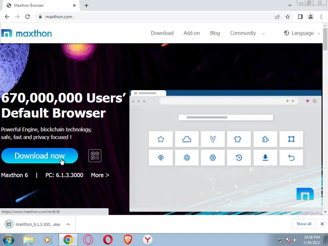The image size is (328, 246).
Task: Click the star favorites tile
Action: pyautogui.click(x=161, y=139)
